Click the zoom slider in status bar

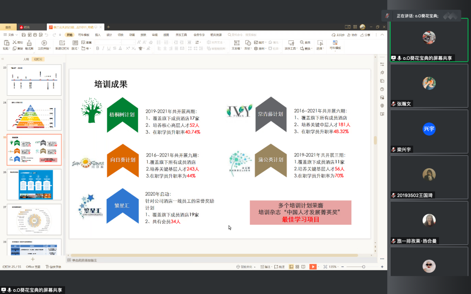point(363,267)
